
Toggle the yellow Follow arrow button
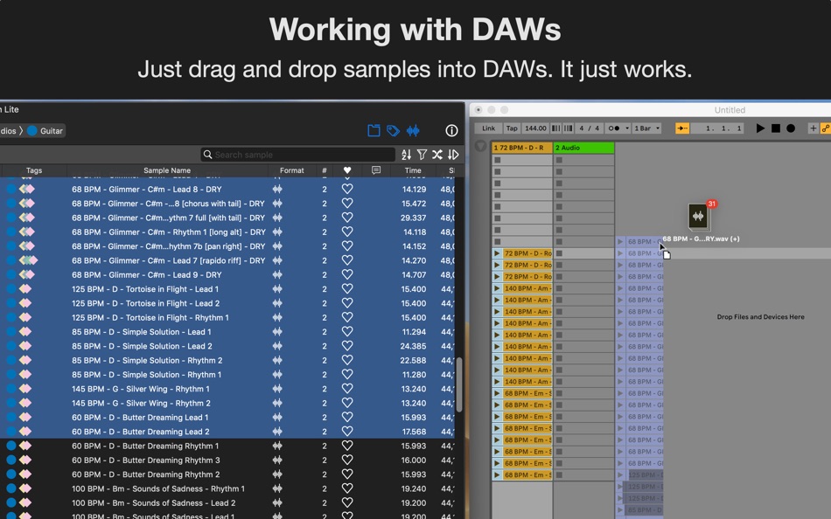click(682, 128)
